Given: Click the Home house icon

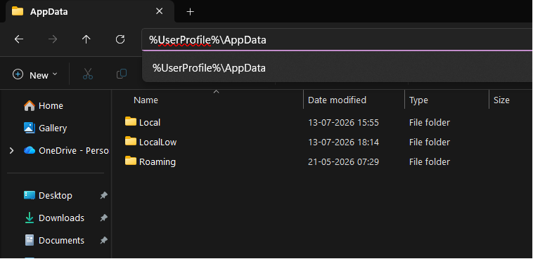Looking at the screenshot, I should tap(30, 105).
